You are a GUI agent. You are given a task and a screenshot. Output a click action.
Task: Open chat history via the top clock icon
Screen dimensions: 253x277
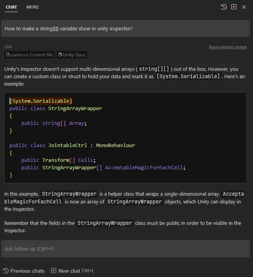[223, 7]
